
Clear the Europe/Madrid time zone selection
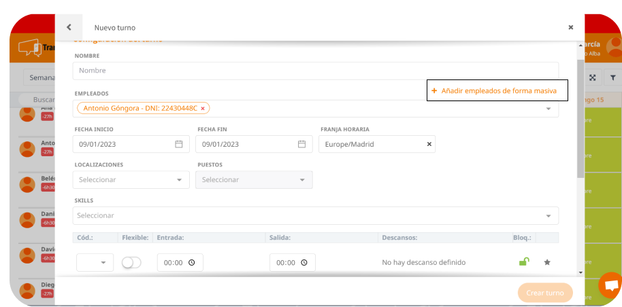coord(429,144)
